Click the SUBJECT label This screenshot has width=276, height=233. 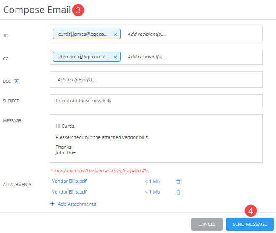pyautogui.click(x=11, y=101)
